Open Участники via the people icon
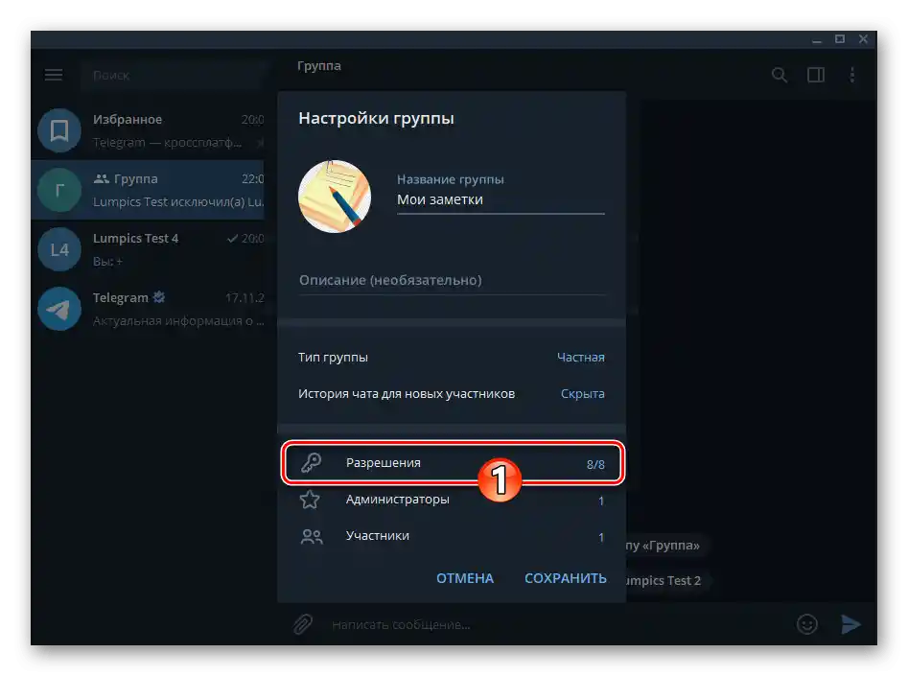This screenshot has height=676, width=908. 311,536
